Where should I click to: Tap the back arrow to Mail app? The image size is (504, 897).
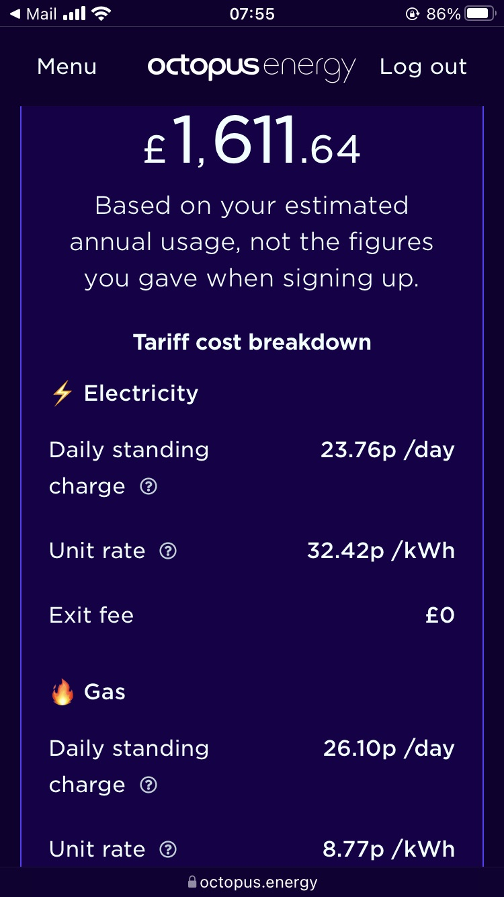click(x=15, y=14)
